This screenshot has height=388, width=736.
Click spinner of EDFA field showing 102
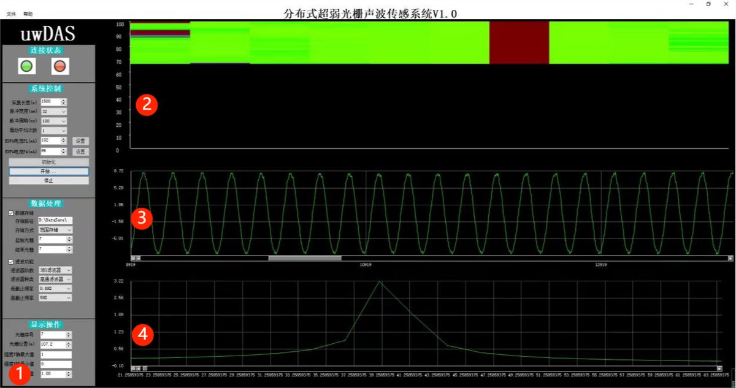64,140
